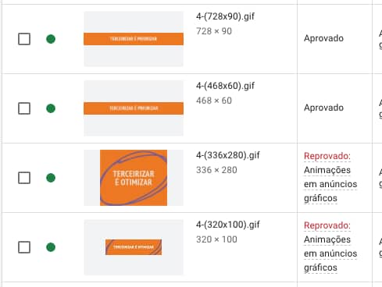Click green status dot for 4-(336x280).gif
This screenshot has height=287, width=382.
point(51,178)
